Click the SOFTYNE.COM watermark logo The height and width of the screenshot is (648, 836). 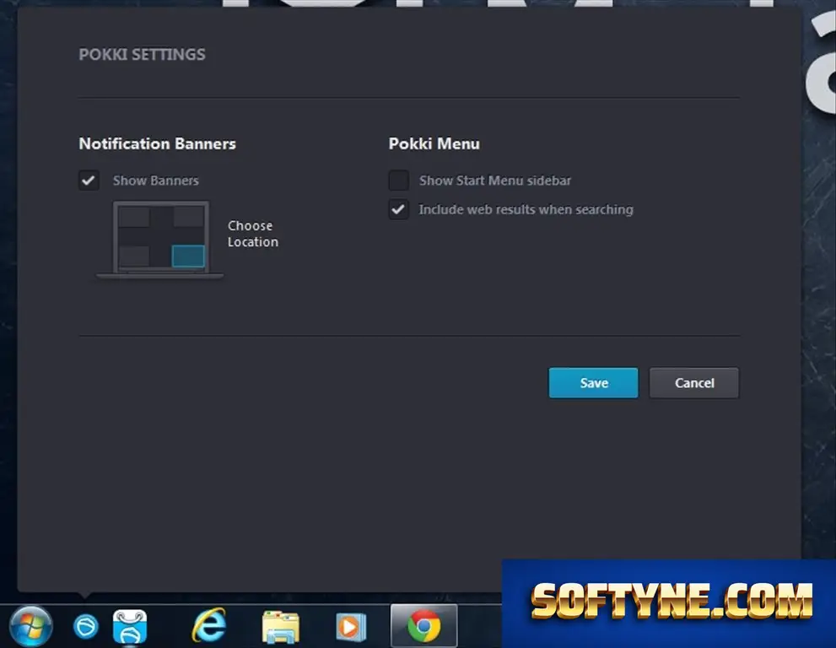671,601
